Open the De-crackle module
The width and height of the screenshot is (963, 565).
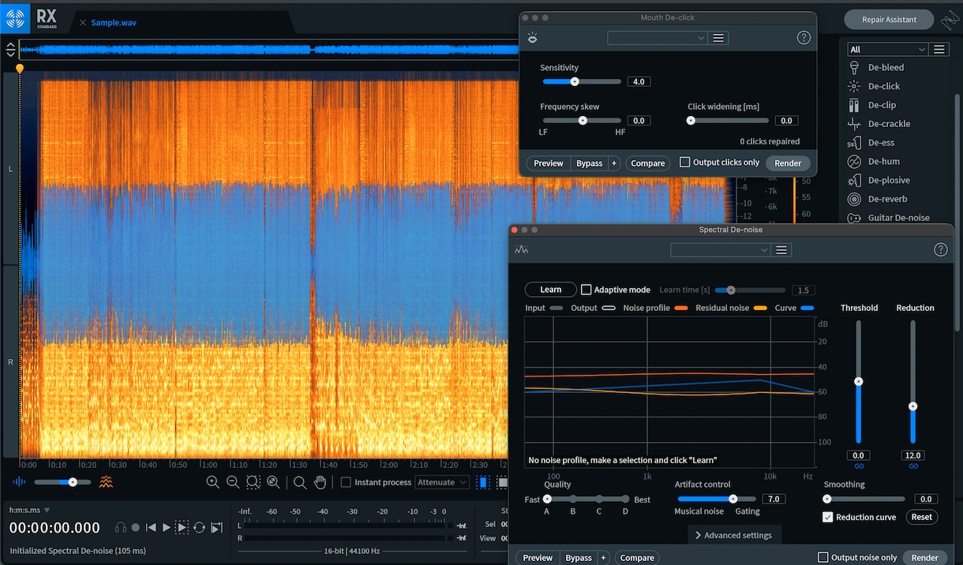[889, 124]
